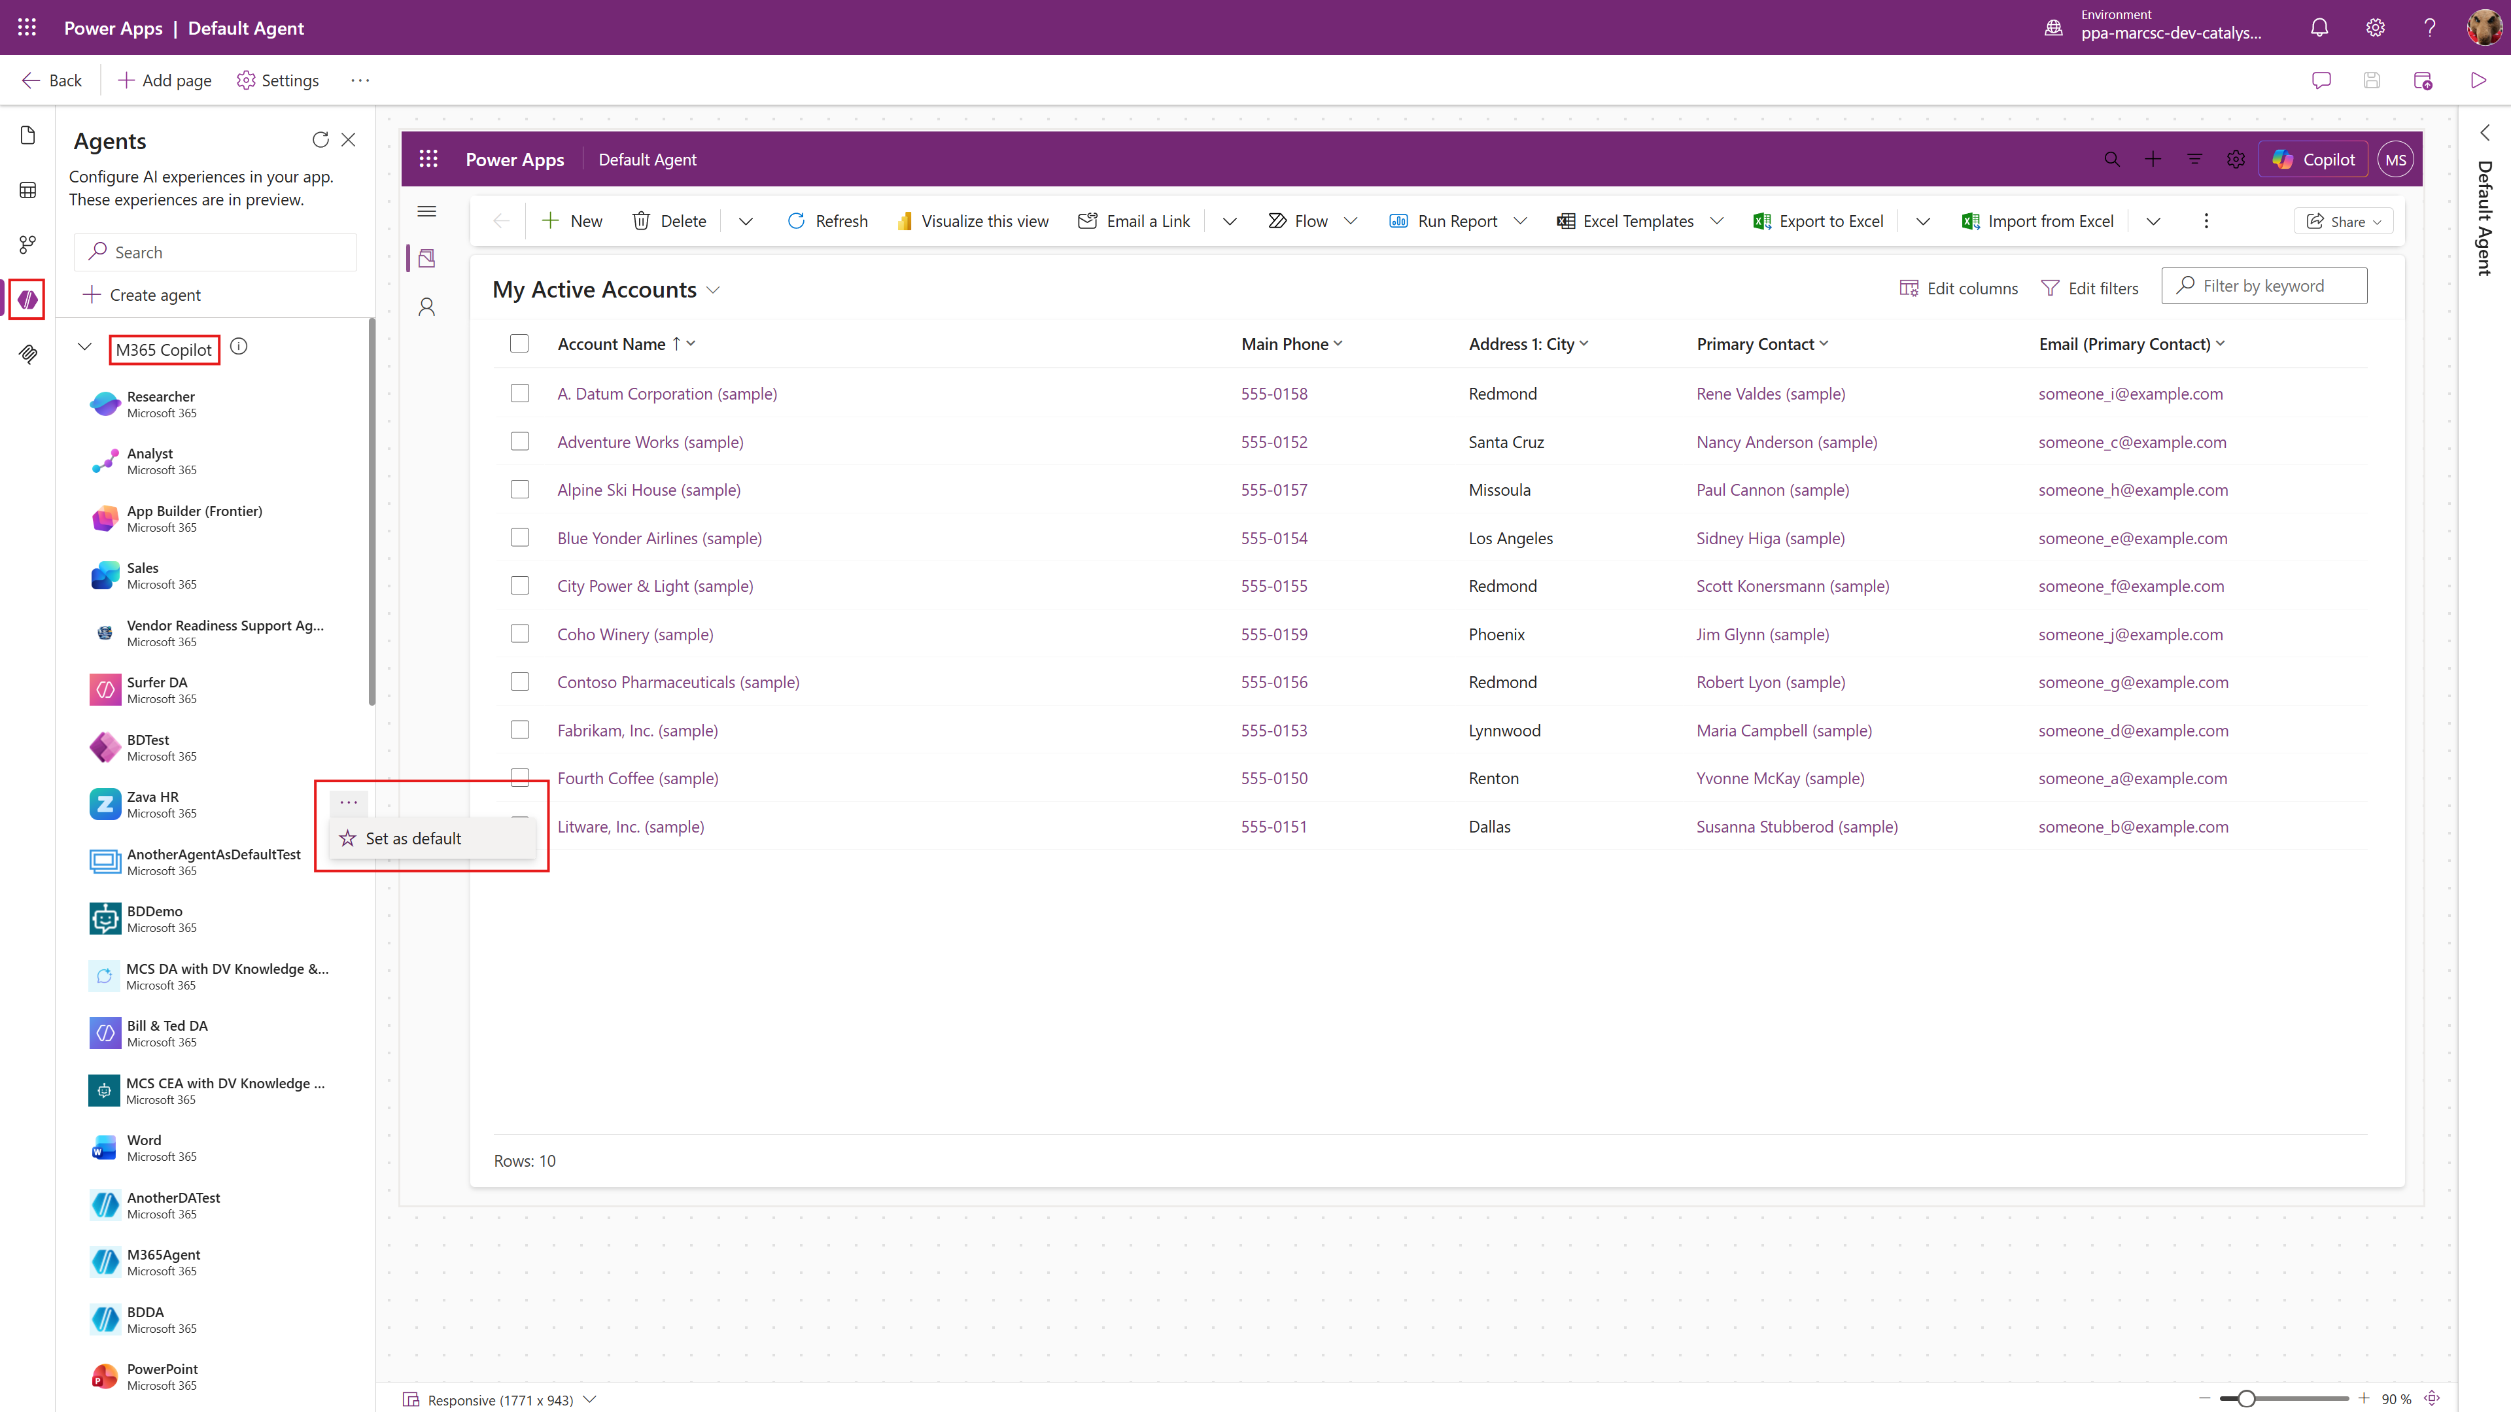2511x1412 pixels.
Task: Open the Automation icon in left rail
Action: (x=28, y=245)
